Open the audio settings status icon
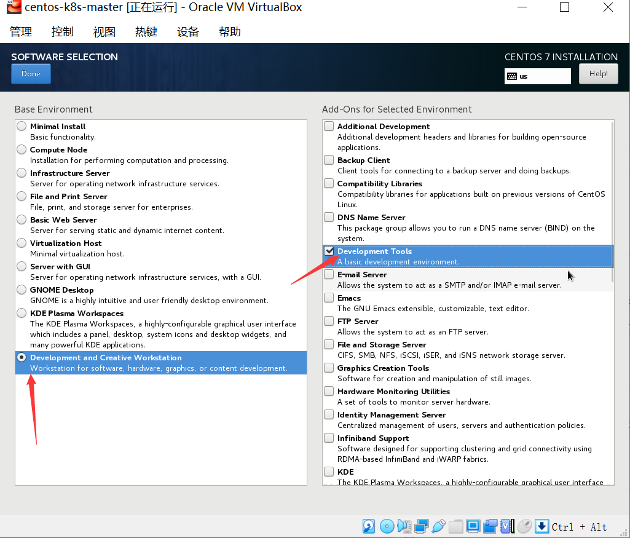630x538 pixels. pos(404,526)
